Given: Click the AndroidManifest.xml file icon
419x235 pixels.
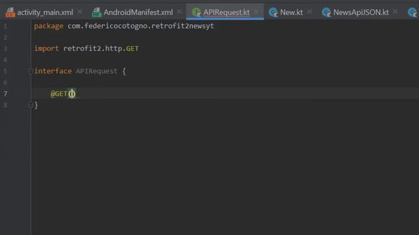Looking at the screenshot, I should (x=96, y=12).
